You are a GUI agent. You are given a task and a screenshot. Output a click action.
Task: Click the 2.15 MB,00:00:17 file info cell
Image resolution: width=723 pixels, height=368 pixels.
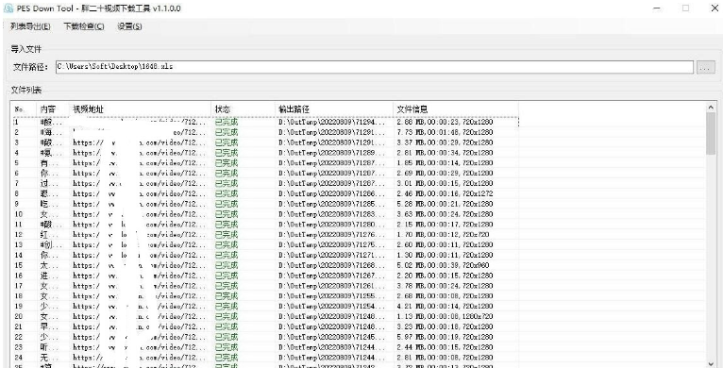tap(445, 225)
